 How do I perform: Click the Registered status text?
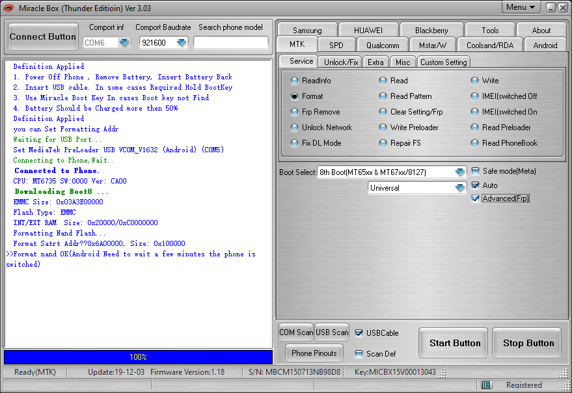point(523,385)
